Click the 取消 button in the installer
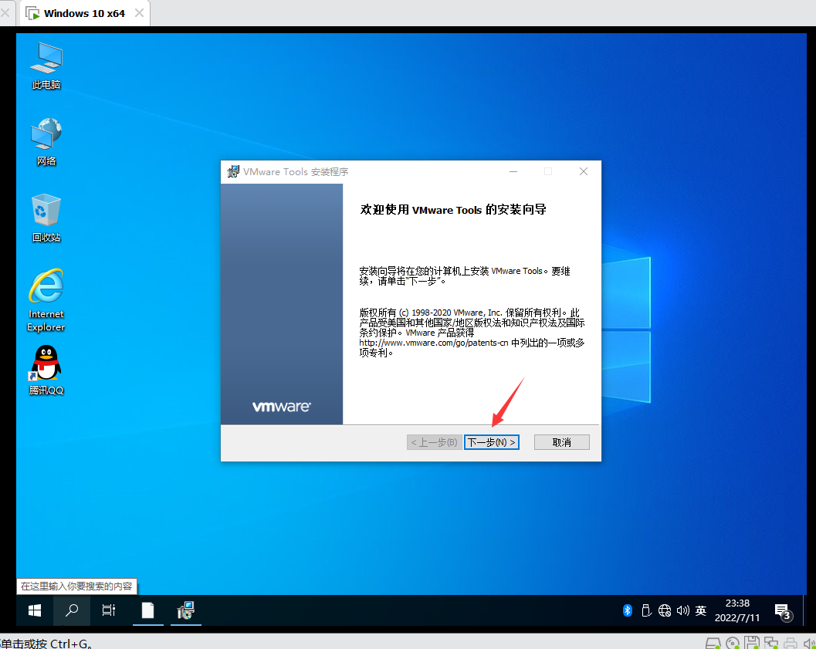The height and width of the screenshot is (649, 816). tap(561, 442)
